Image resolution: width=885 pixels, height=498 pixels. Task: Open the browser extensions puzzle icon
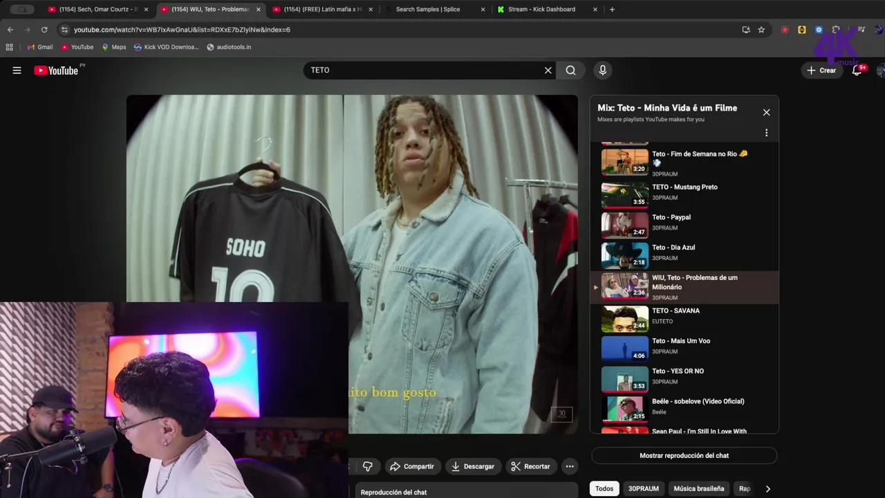pyautogui.click(x=836, y=30)
